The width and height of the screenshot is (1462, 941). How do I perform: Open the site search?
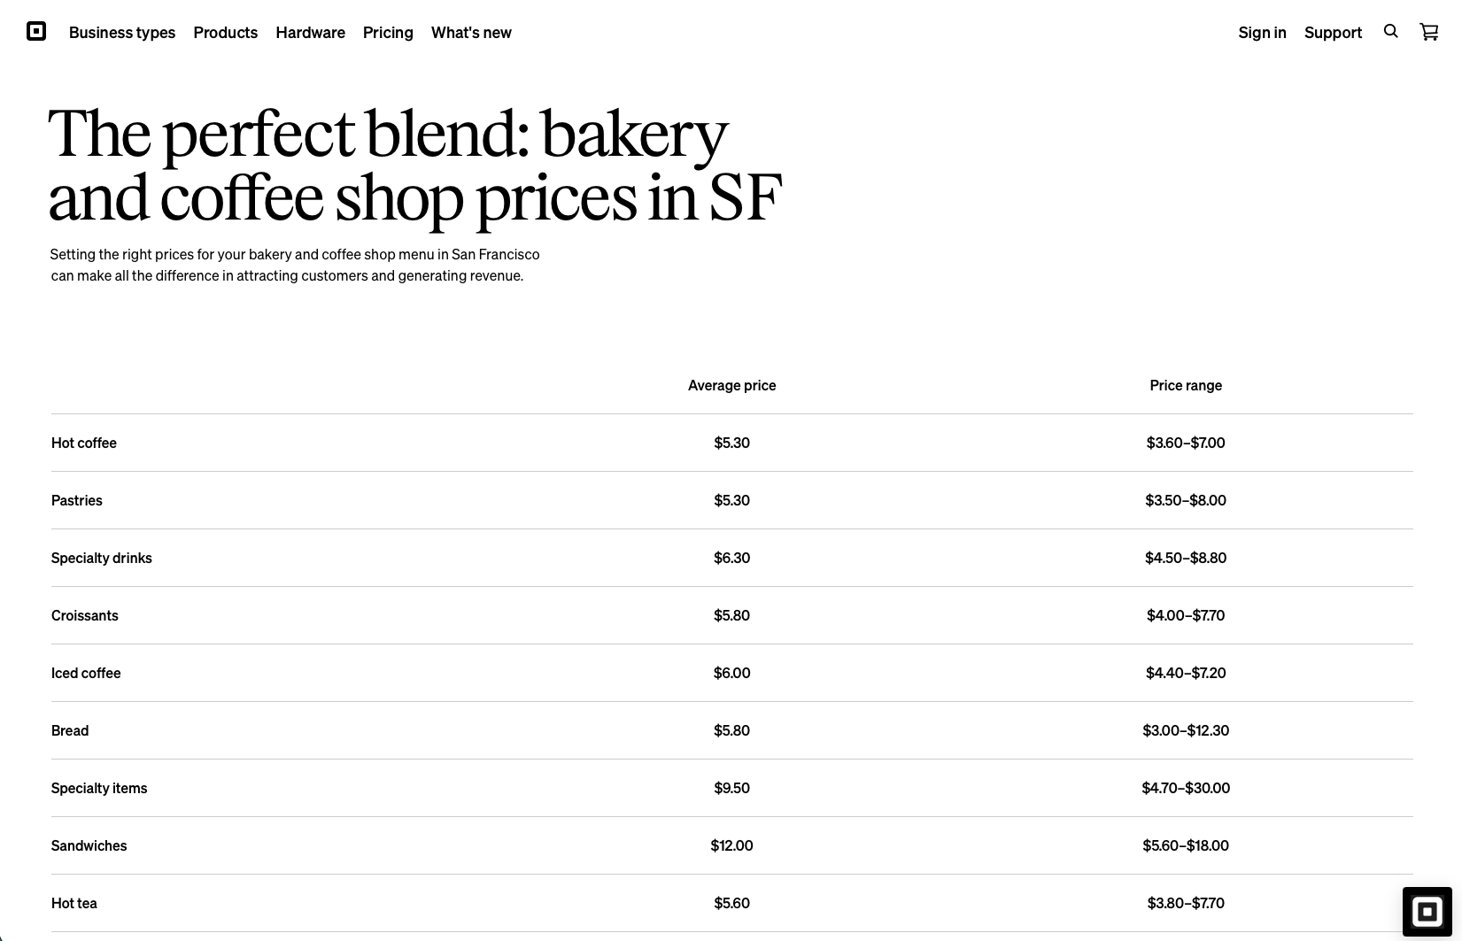[x=1390, y=32]
